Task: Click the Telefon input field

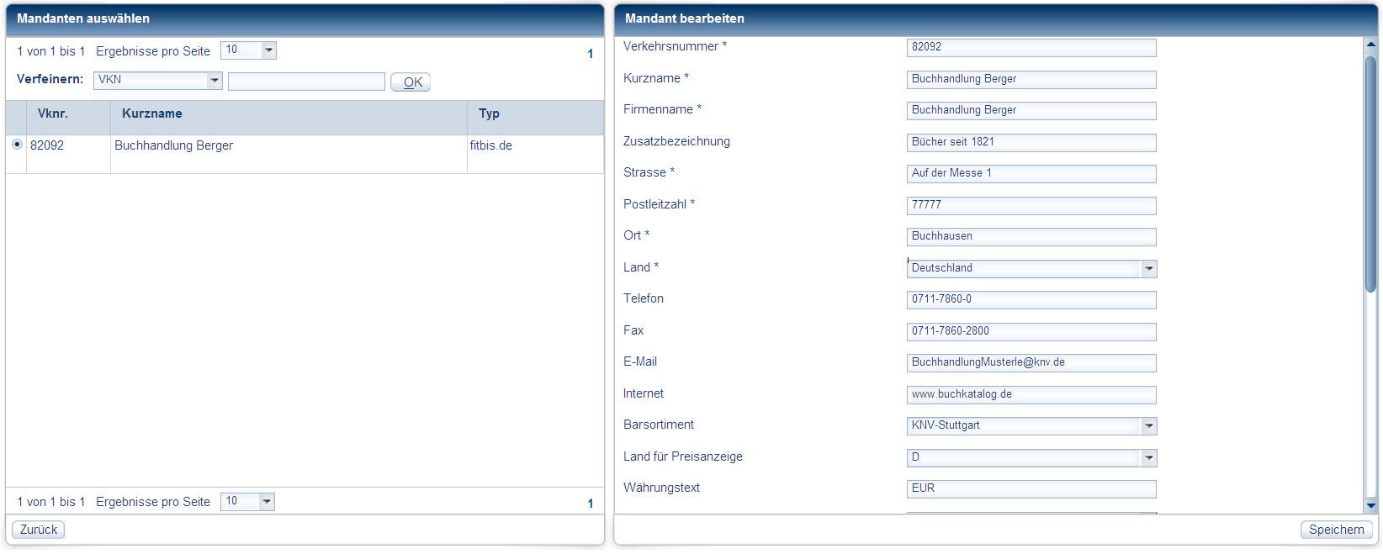Action: click(x=1031, y=300)
